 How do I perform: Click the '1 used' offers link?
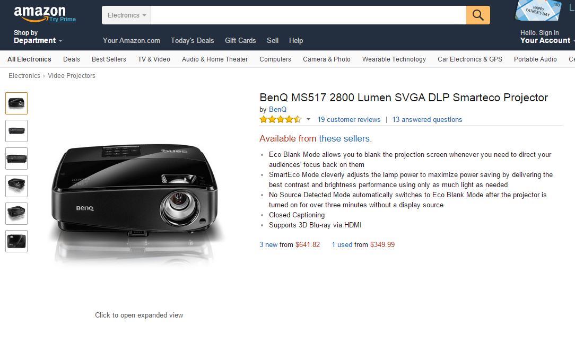(x=342, y=244)
